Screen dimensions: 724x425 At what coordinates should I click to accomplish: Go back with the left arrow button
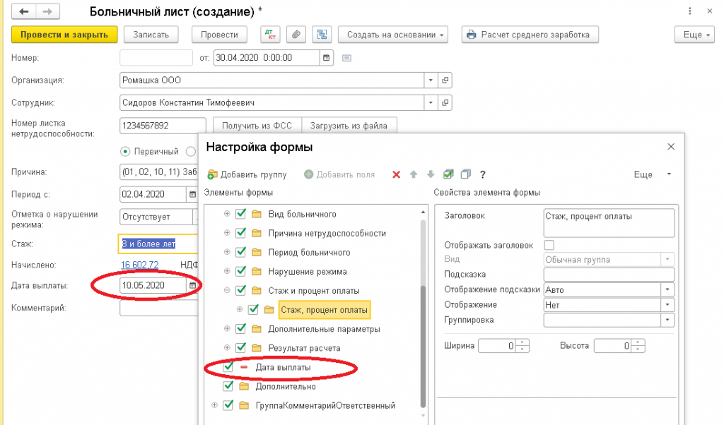point(23,11)
